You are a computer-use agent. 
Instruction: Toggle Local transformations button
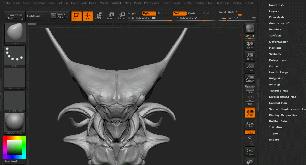pyautogui.click(x=250, y=112)
